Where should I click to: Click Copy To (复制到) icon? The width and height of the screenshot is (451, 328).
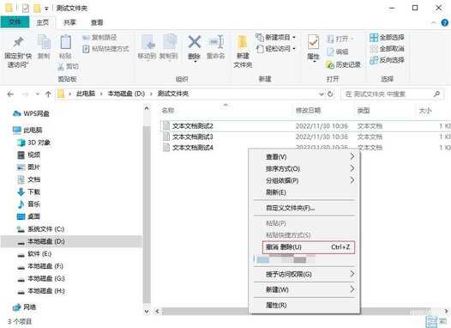pos(170,42)
